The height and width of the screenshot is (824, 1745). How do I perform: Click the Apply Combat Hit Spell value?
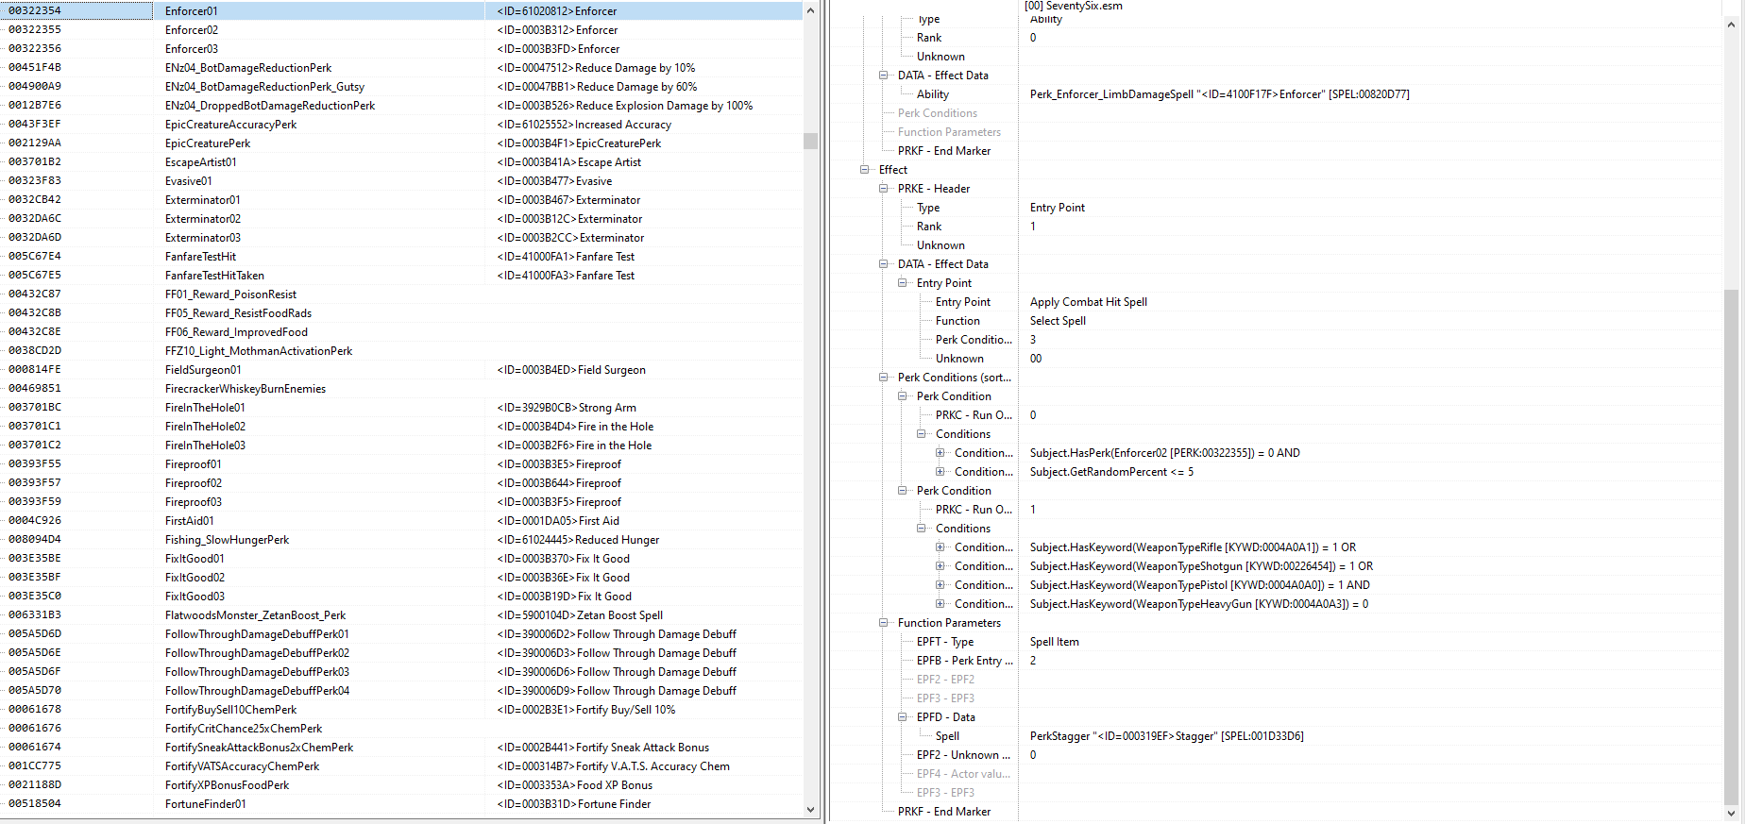coord(1089,302)
